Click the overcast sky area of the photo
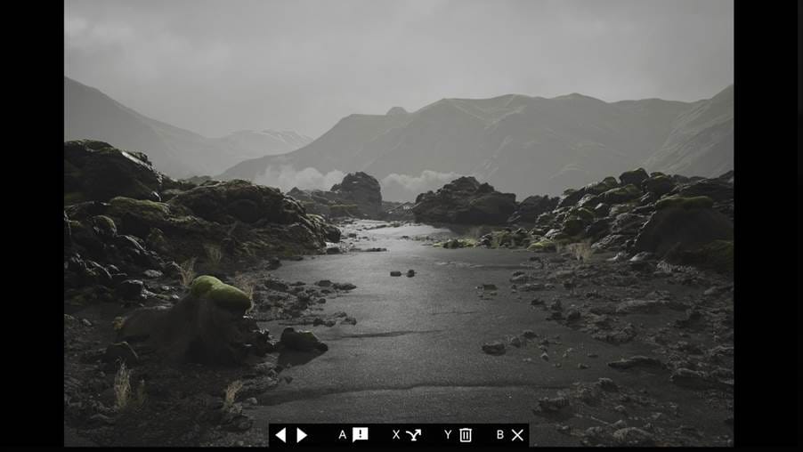 [401, 44]
